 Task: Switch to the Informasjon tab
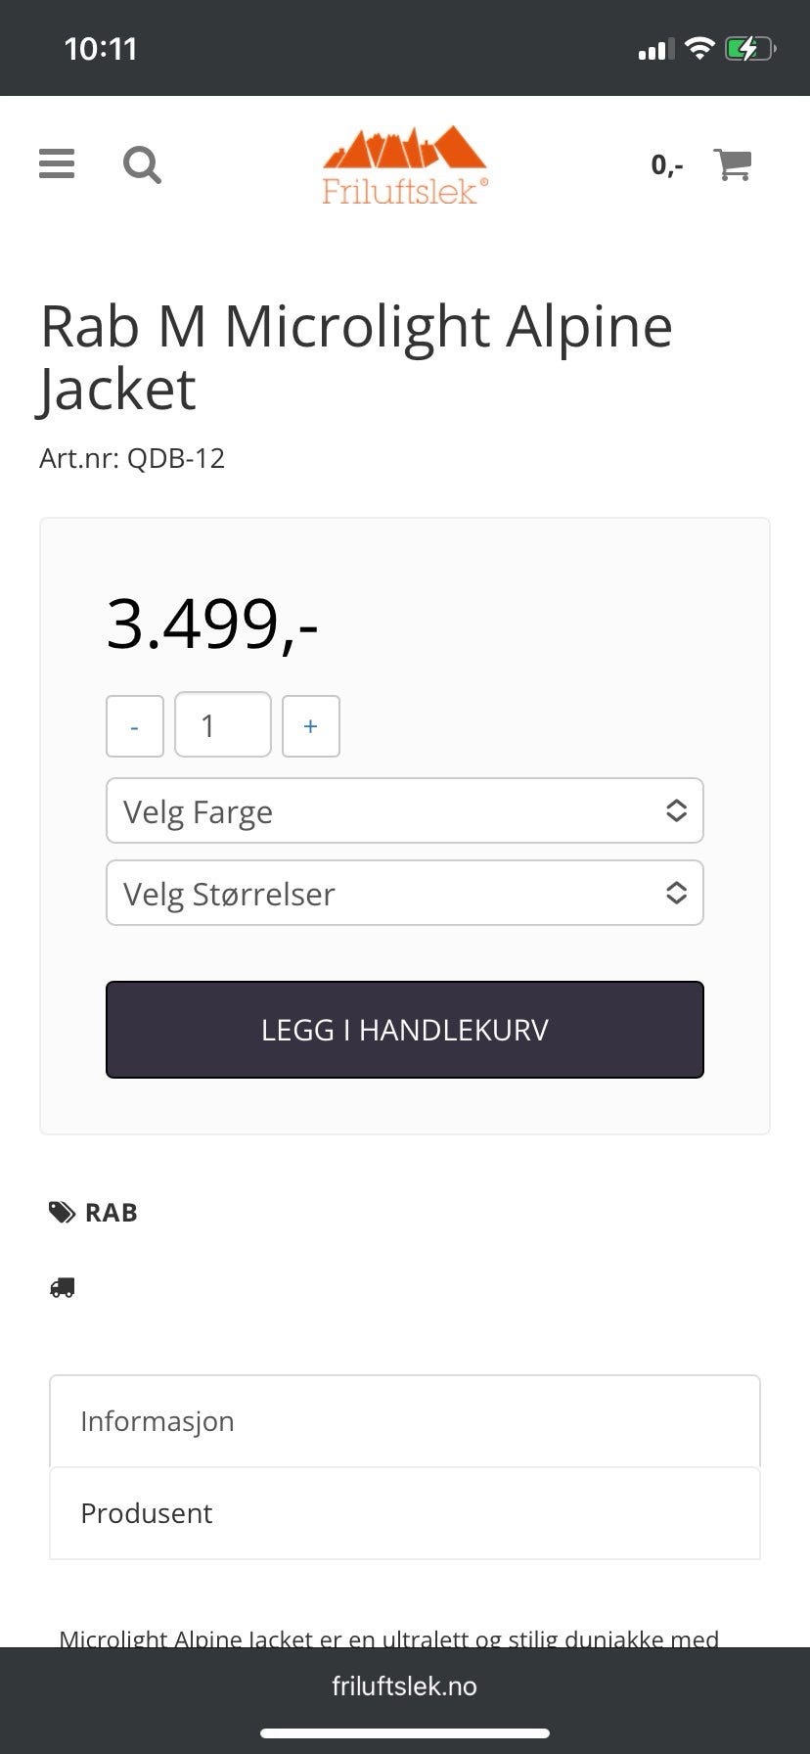405,1421
